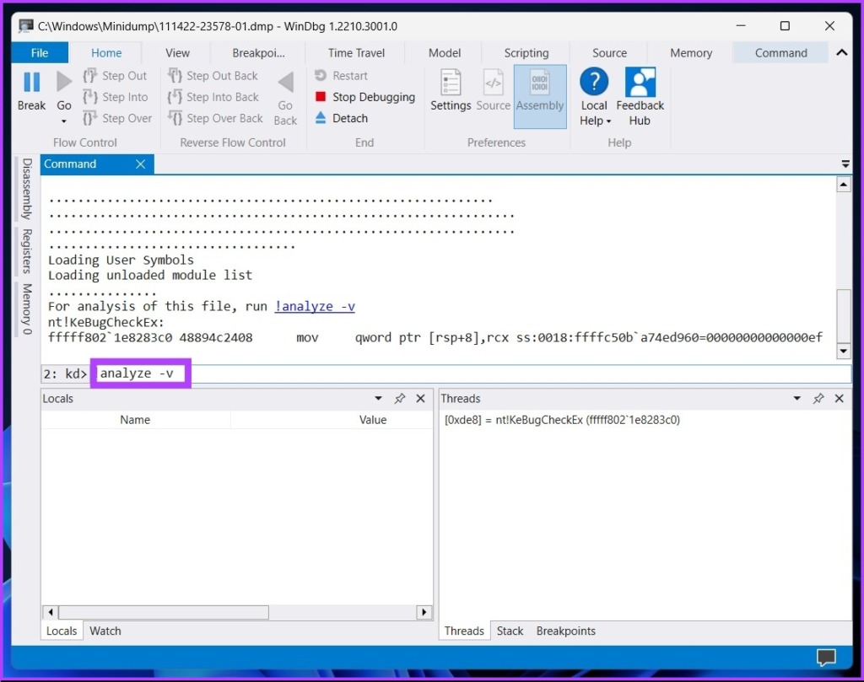Viewport: 864px width, 682px height.
Task: Toggle Assembly mode preference
Action: (540, 97)
